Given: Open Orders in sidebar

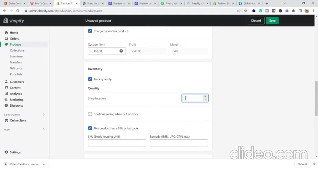Looking at the screenshot, I should [14, 38].
